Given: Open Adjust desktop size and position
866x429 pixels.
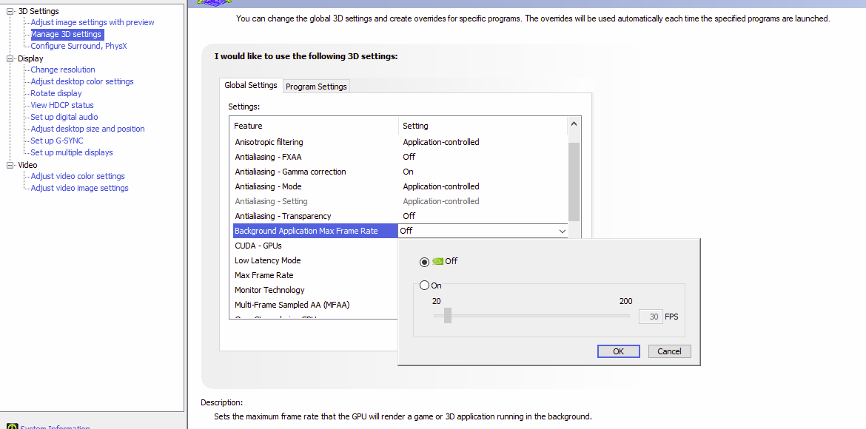Looking at the screenshot, I should tap(87, 129).
